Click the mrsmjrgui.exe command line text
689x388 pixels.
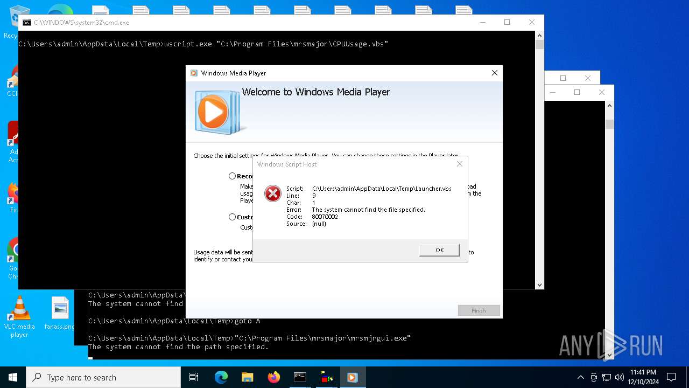pyautogui.click(x=322, y=338)
